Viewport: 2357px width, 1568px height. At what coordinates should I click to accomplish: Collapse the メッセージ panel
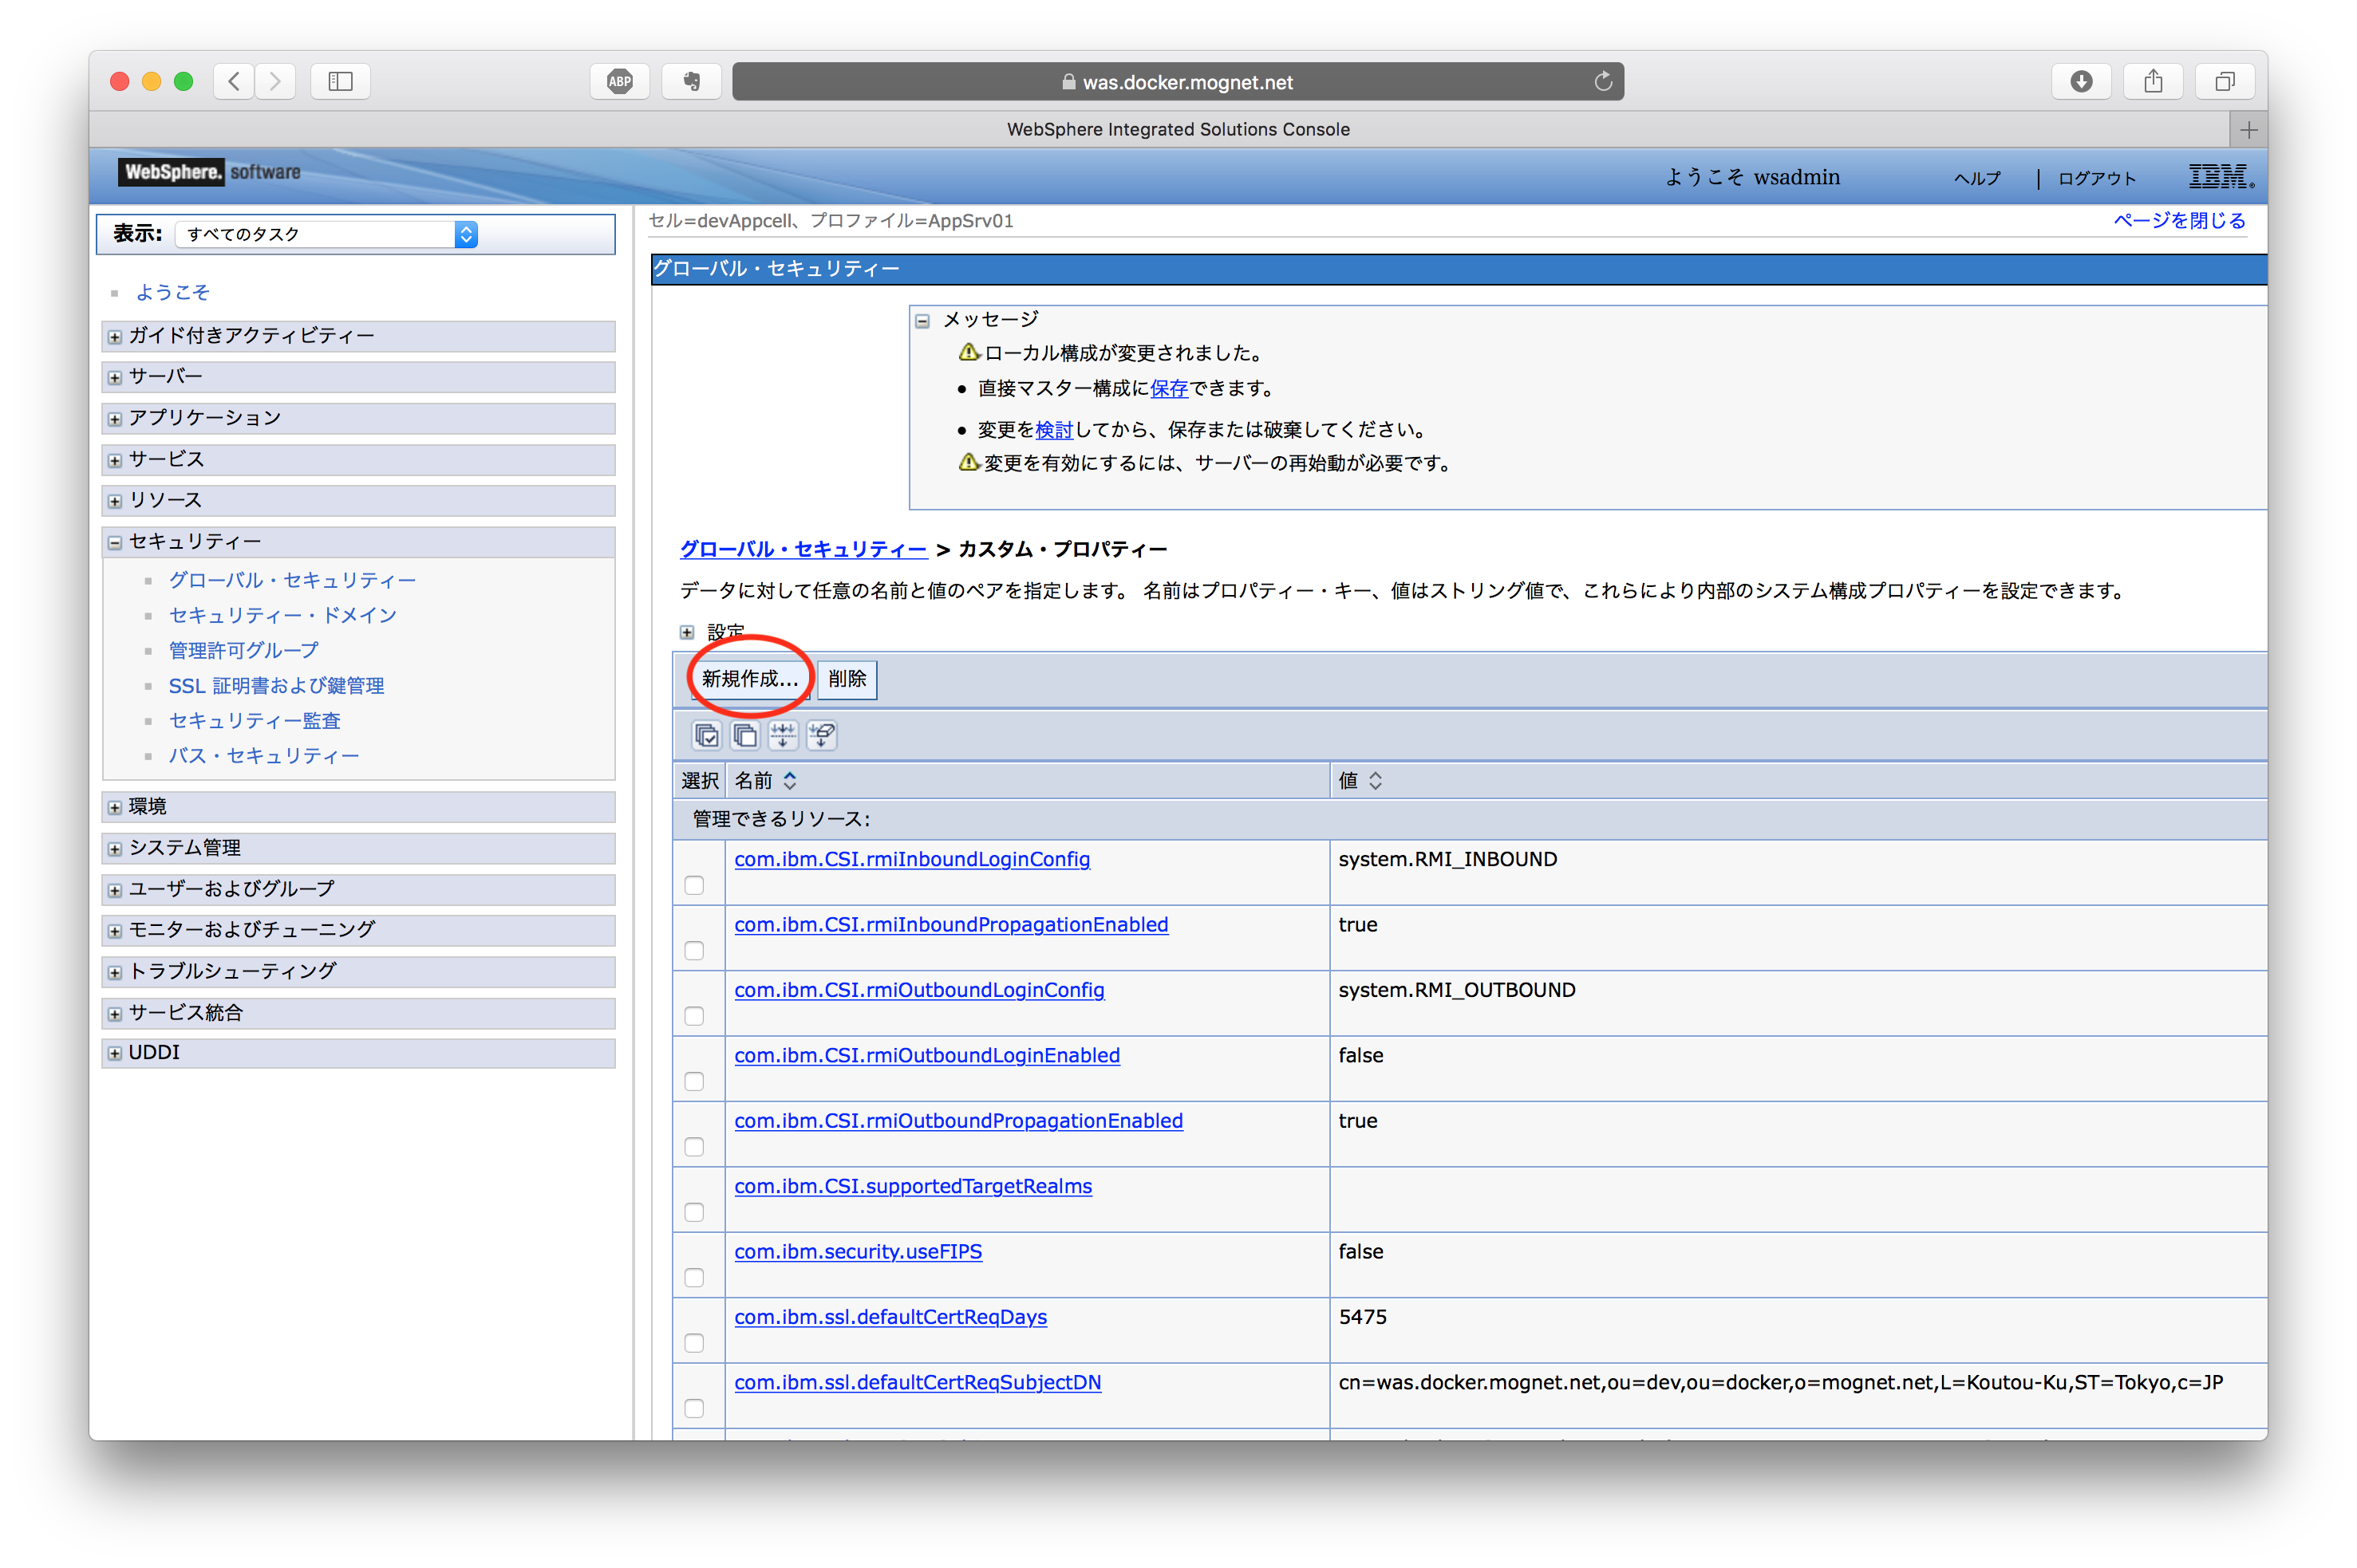click(x=922, y=321)
